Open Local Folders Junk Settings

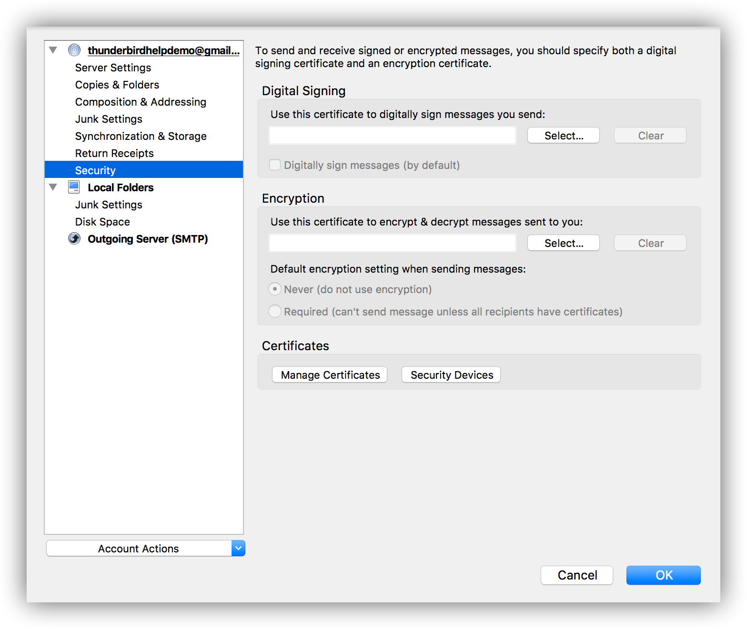[109, 205]
